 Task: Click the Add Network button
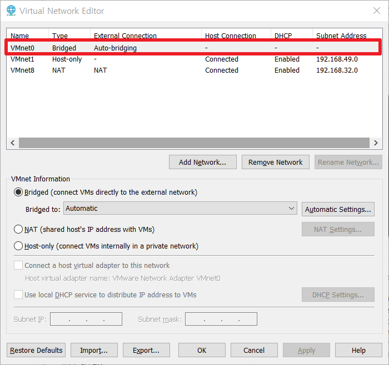coord(203,162)
